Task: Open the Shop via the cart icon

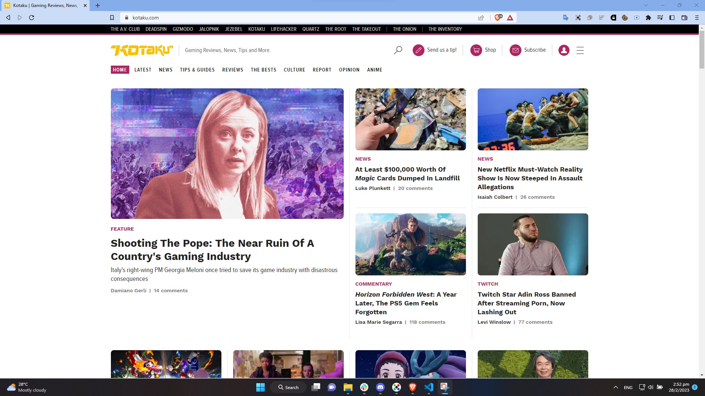Action: click(476, 50)
